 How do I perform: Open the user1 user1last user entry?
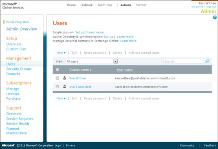point(80,87)
